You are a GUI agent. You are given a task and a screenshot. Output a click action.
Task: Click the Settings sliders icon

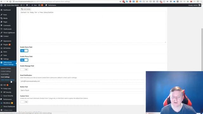[x=1, y=59]
